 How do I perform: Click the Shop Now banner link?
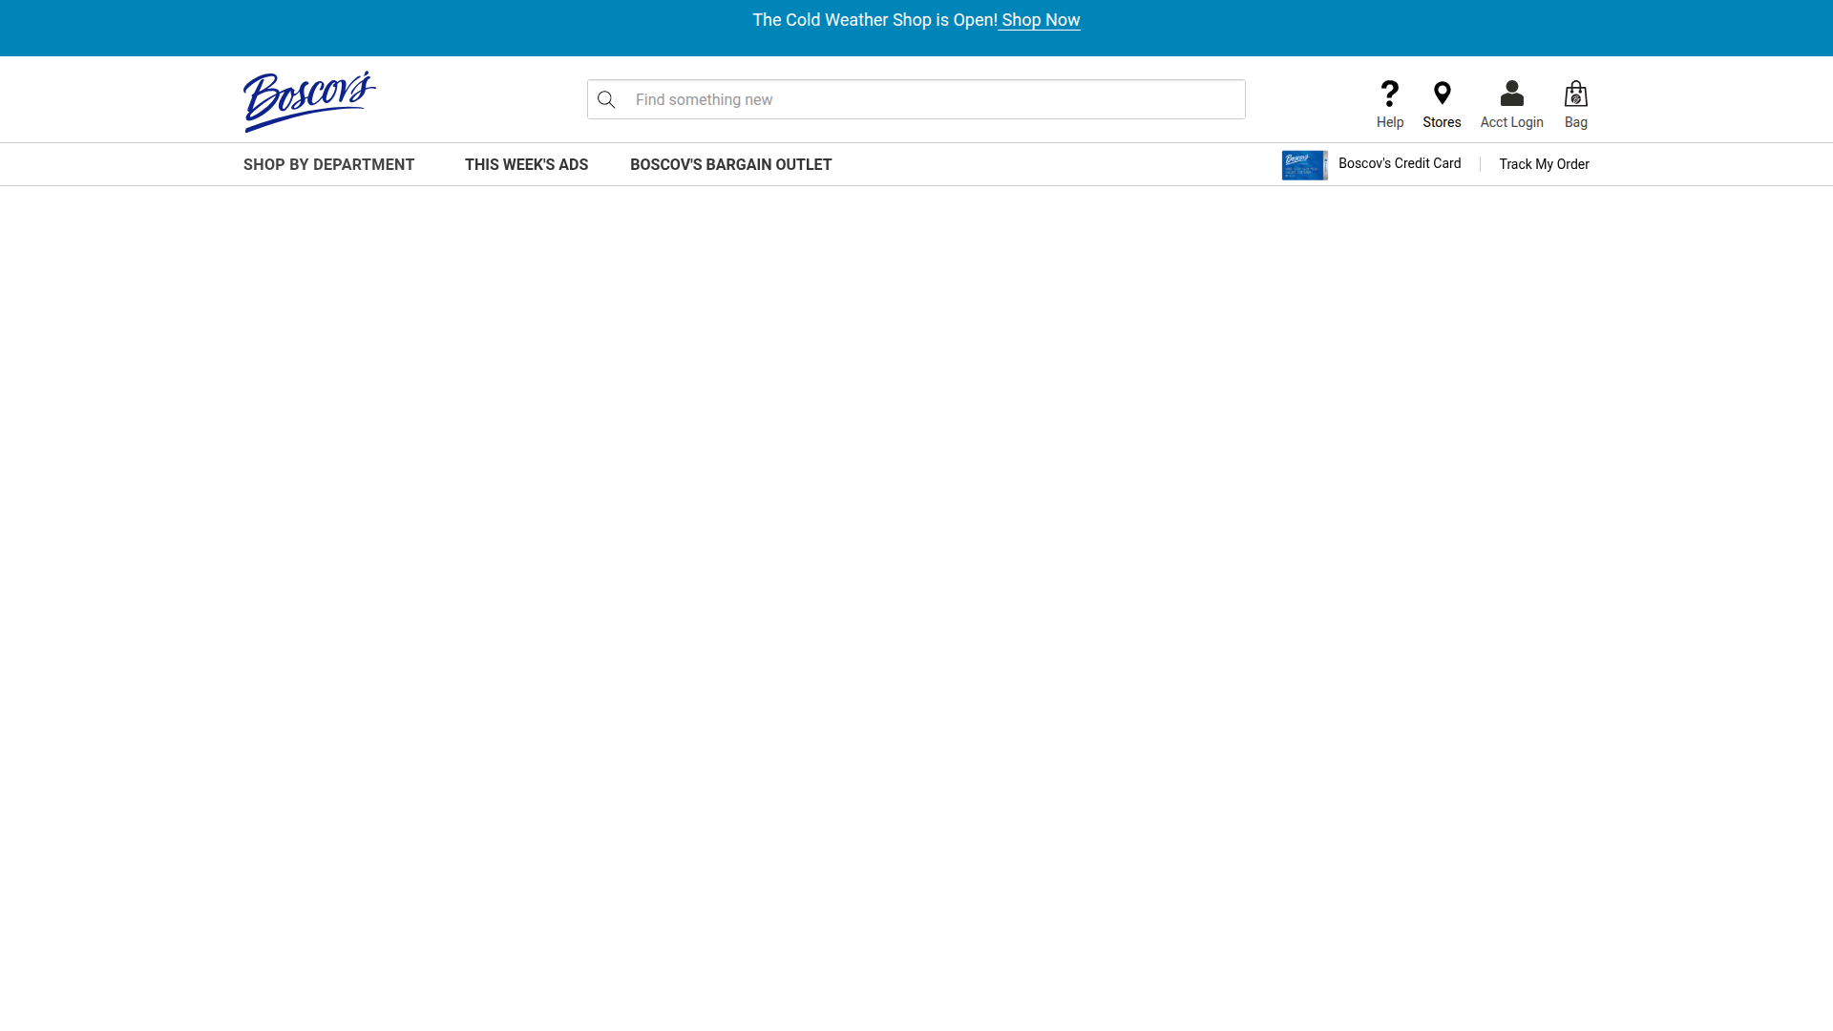point(1040,20)
